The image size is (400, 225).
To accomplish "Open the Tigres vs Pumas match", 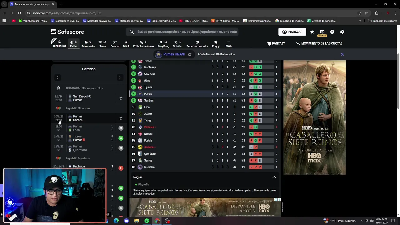I will 89,138.
